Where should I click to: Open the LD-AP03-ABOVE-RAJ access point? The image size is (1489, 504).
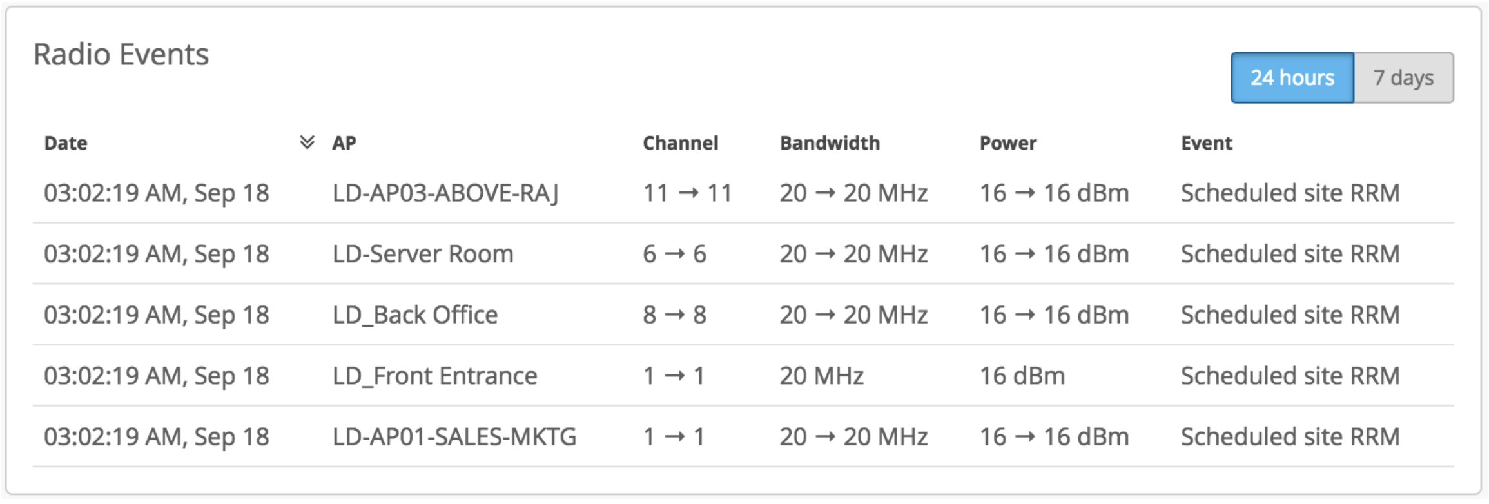coord(445,193)
